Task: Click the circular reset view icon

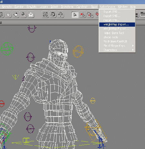Action: point(53,14)
